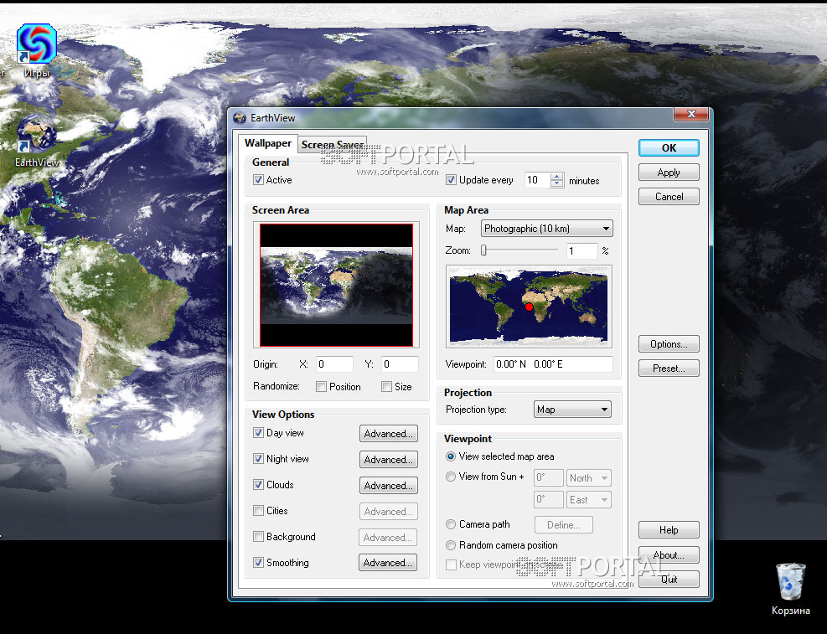Enable Randomize Position checkbox
This screenshot has width=827, height=634.
tap(321, 387)
